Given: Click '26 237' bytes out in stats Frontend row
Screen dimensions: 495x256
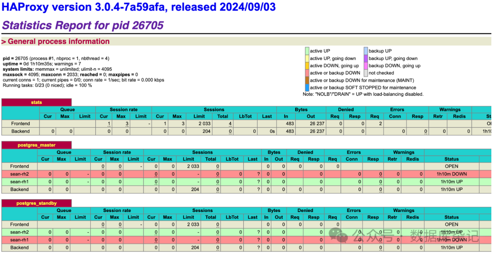Looking at the screenshot, I should (x=317, y=124).
